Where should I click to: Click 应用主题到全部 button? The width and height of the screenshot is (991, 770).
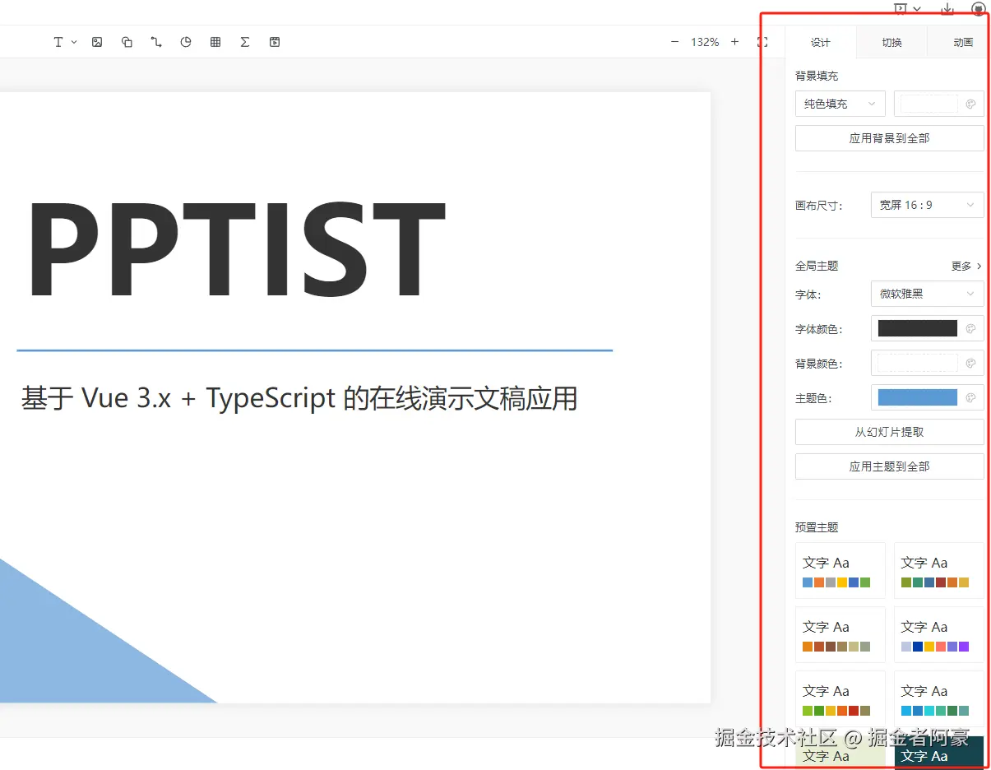[890, 466]
